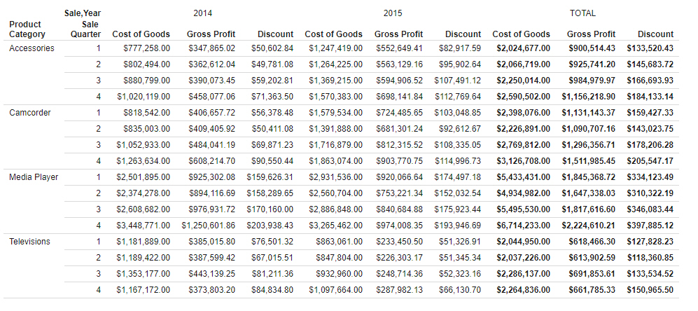Select the TOTAL column group header
Image resolution: width=698 pixels, height=311 pixels.
coord(582,13)
